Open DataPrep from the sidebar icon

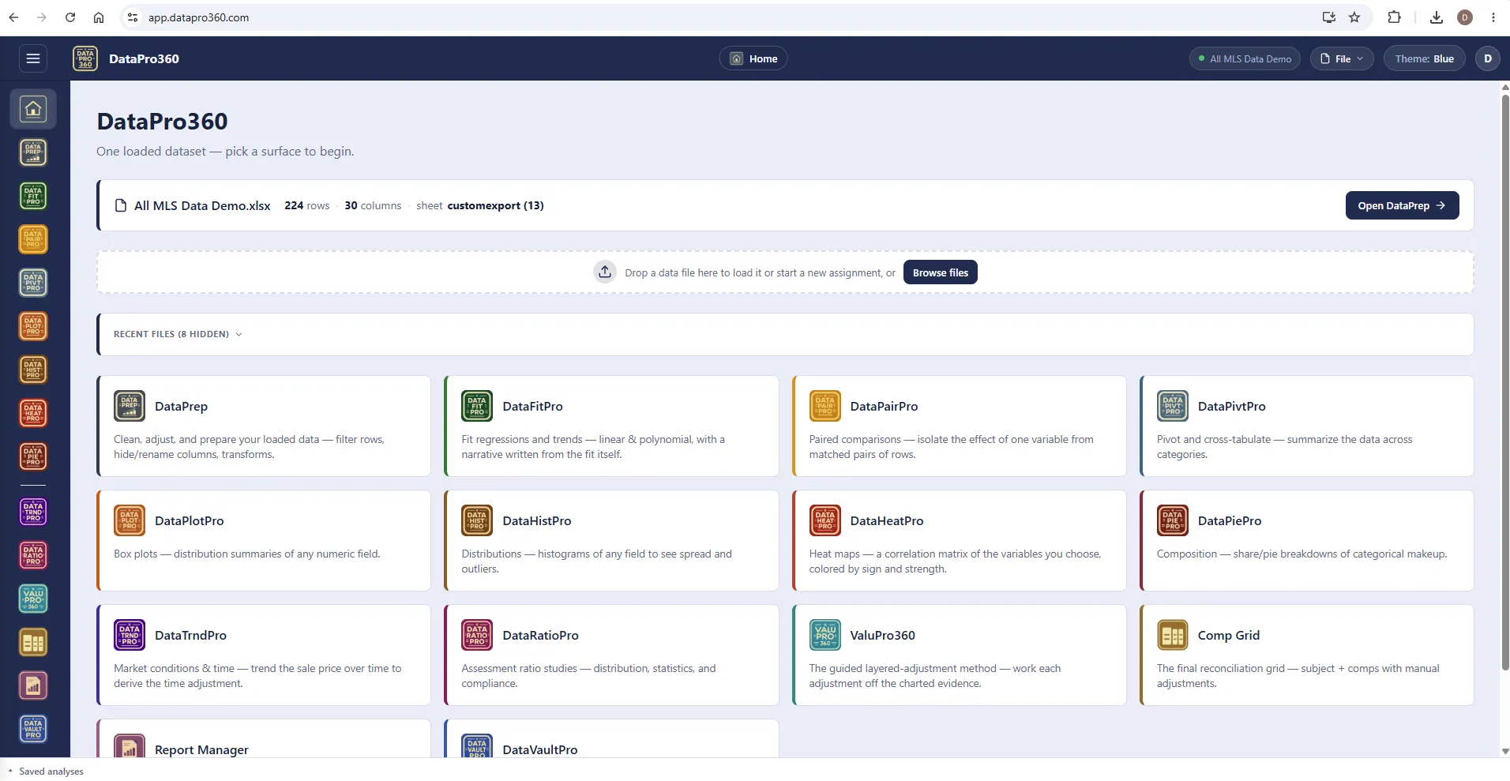click(33, 152)
